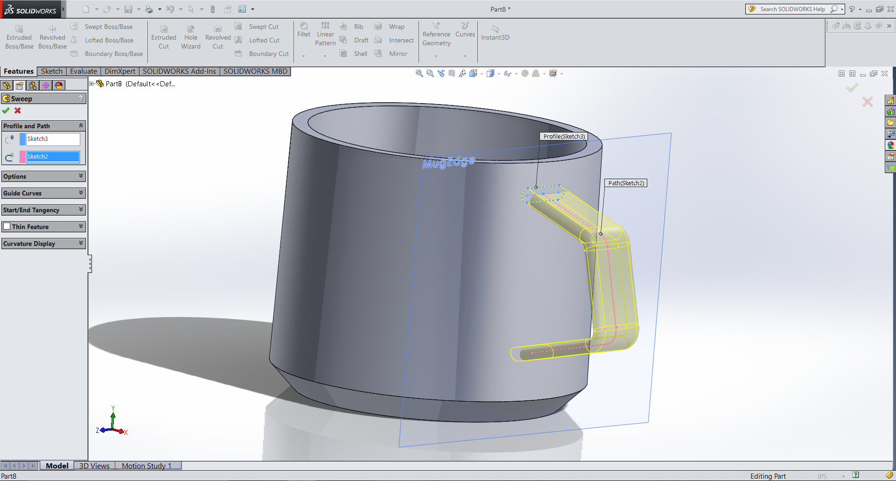Click the Hide/Show Items glasses icon
The image size is (896, 481).
(x=508, y=73)
